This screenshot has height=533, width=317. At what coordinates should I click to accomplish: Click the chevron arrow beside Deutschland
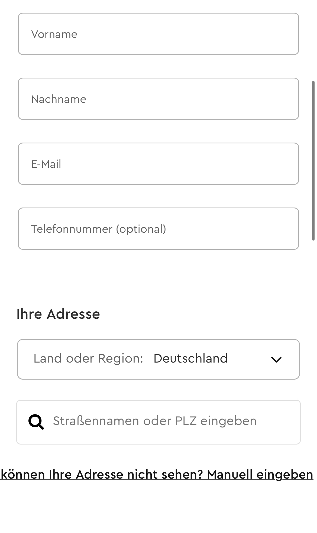[276, 360]
